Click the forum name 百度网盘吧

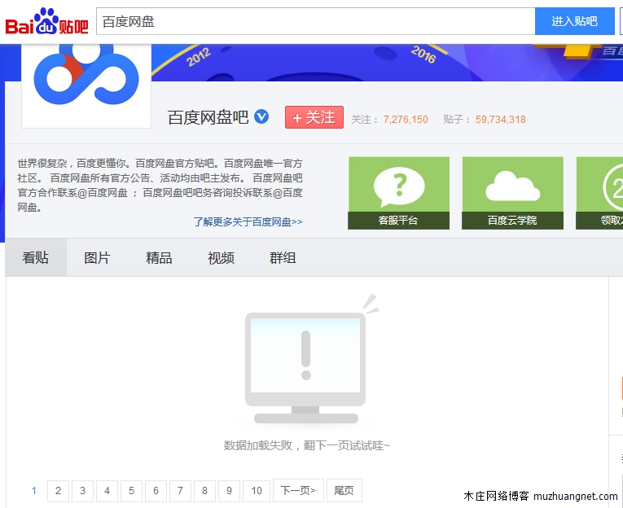coord(208,117)
